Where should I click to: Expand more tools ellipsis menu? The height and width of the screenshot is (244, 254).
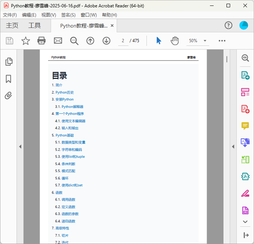click(222, 41)
